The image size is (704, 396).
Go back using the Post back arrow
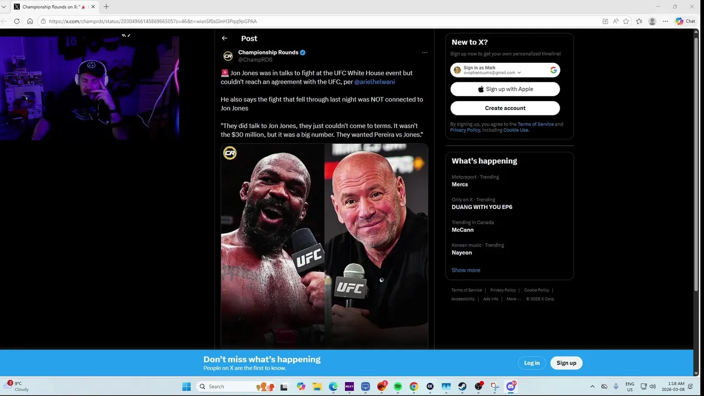[224, 38]
